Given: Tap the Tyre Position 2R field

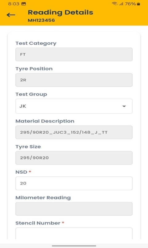Looking at the screenshot, I should coord(74,80).
